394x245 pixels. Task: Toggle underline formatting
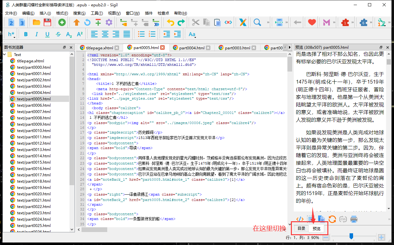coord(47,34)
